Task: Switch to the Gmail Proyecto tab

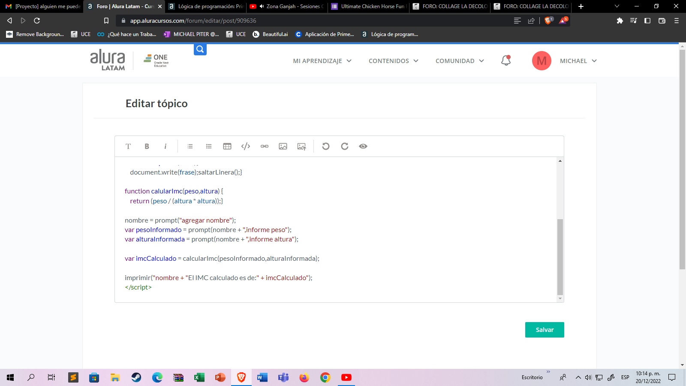Action: (42, 6)
